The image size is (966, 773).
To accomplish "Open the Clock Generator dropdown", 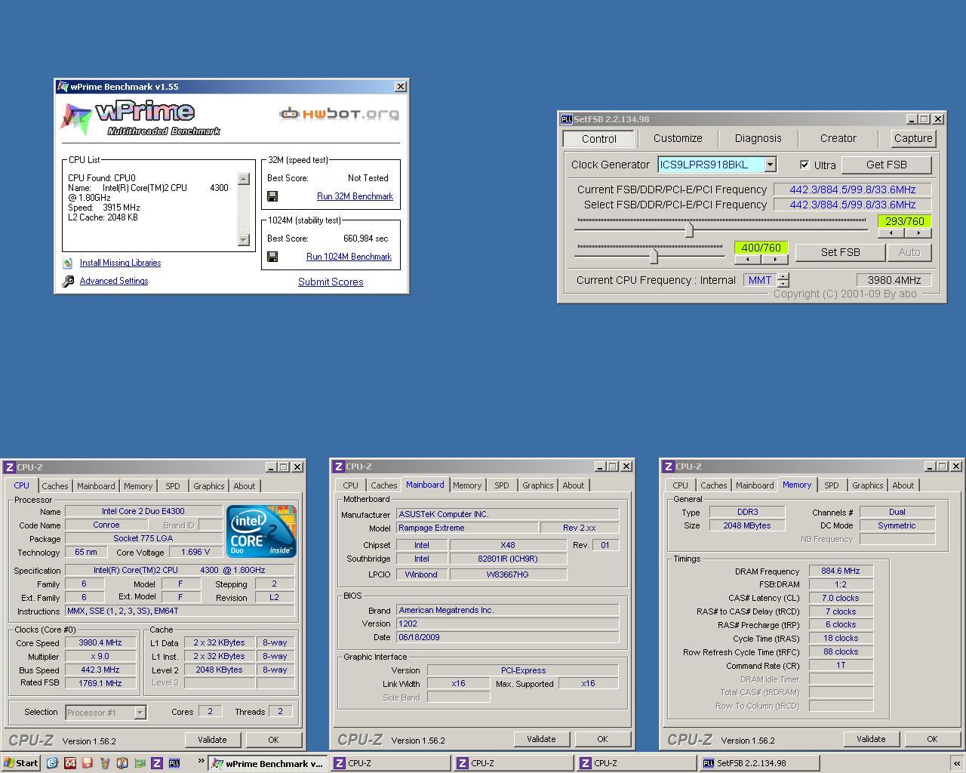I will (x=770, y=165).
